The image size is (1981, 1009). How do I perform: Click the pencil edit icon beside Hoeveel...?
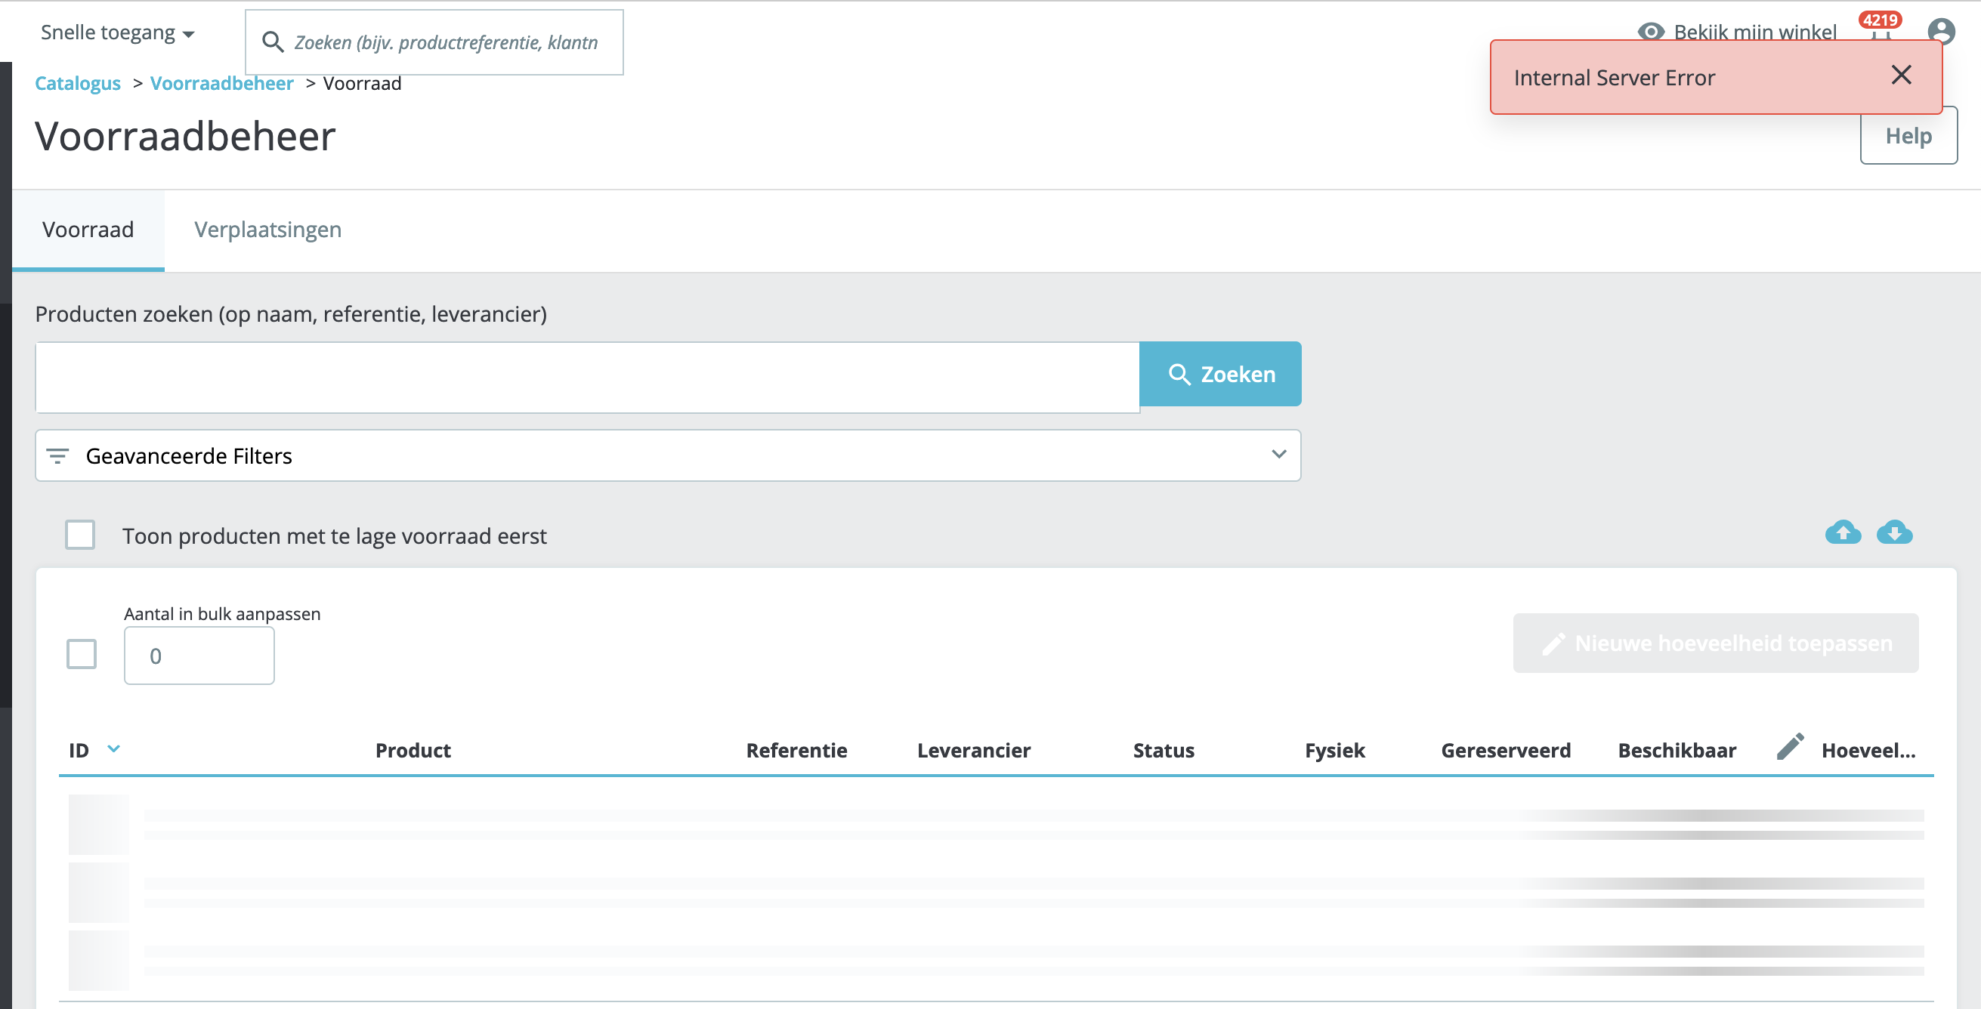tap(1791, 746)
